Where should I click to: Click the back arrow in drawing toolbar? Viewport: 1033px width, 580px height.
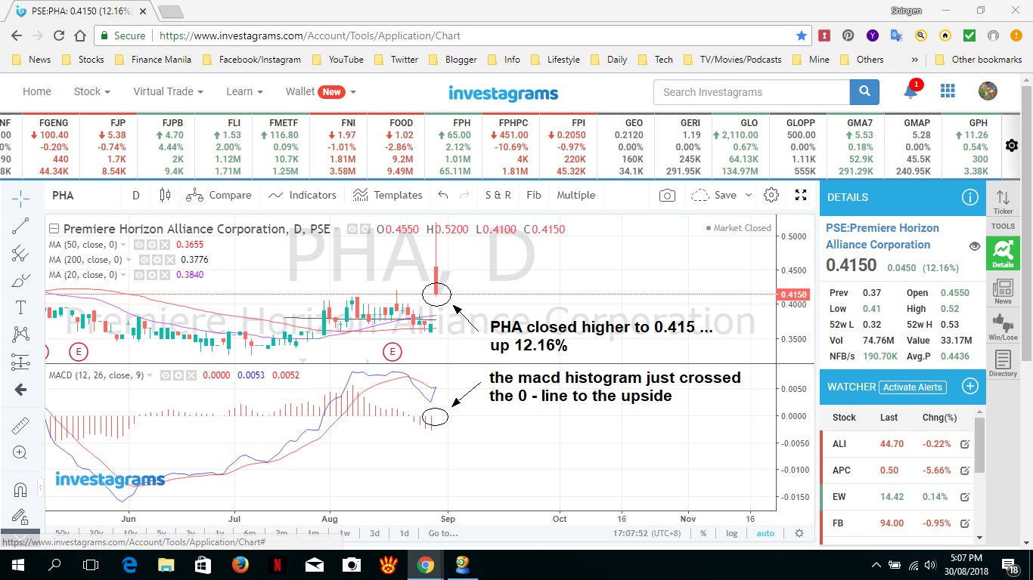pos(20,390)
